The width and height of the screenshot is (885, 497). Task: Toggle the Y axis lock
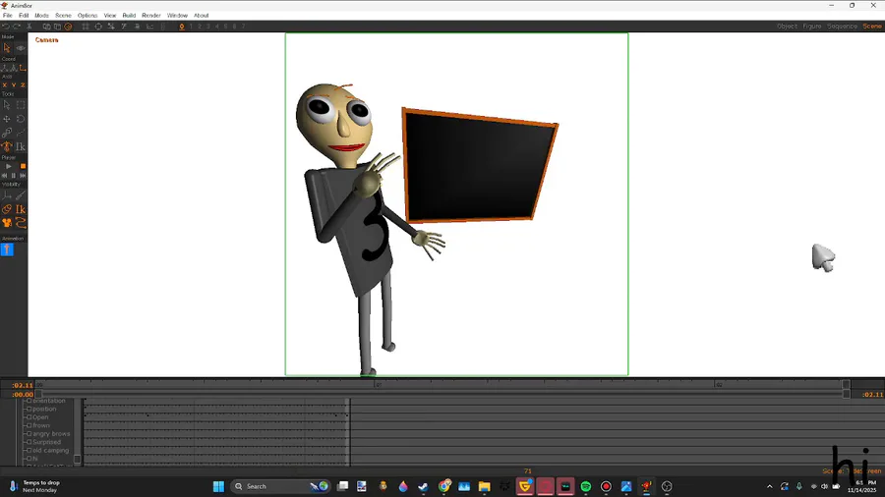coord(14,85)
